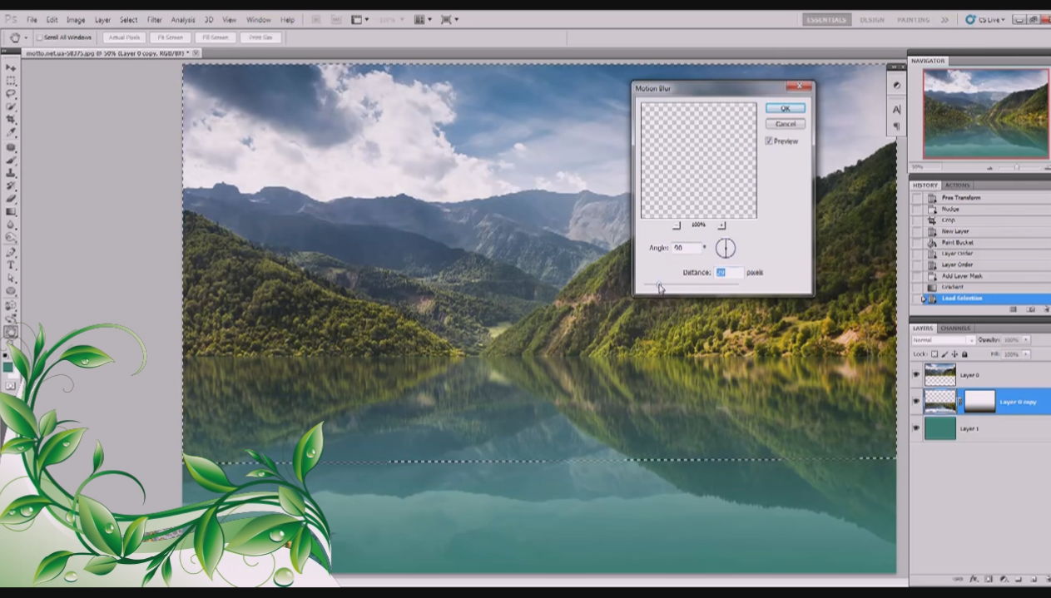Open the Filter menu
This screenshot has height=598, width=1051.
[155, 19]
